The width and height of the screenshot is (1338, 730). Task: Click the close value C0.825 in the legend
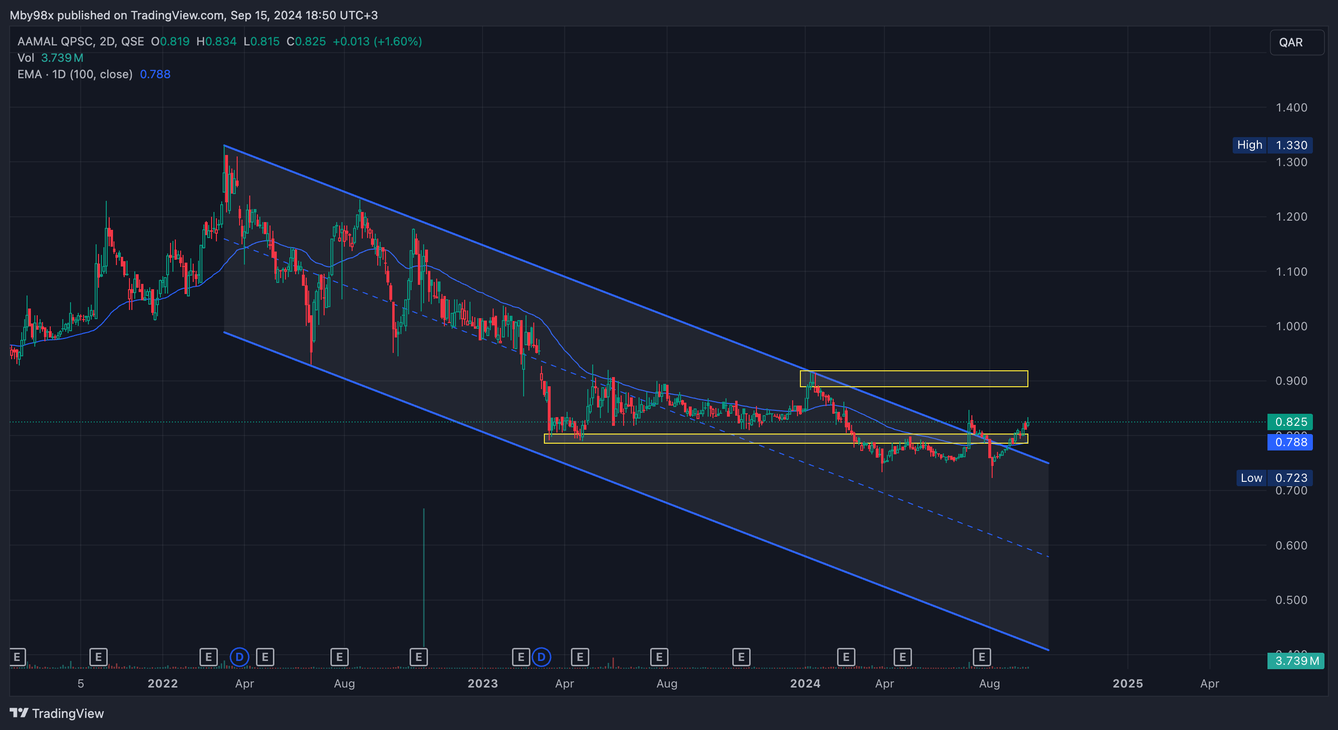(x=306, y=42)
